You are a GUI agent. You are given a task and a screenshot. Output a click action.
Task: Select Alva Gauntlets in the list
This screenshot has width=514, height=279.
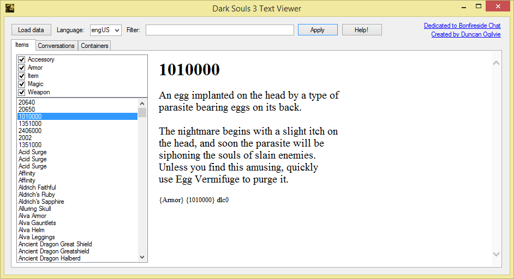[77, 223]
